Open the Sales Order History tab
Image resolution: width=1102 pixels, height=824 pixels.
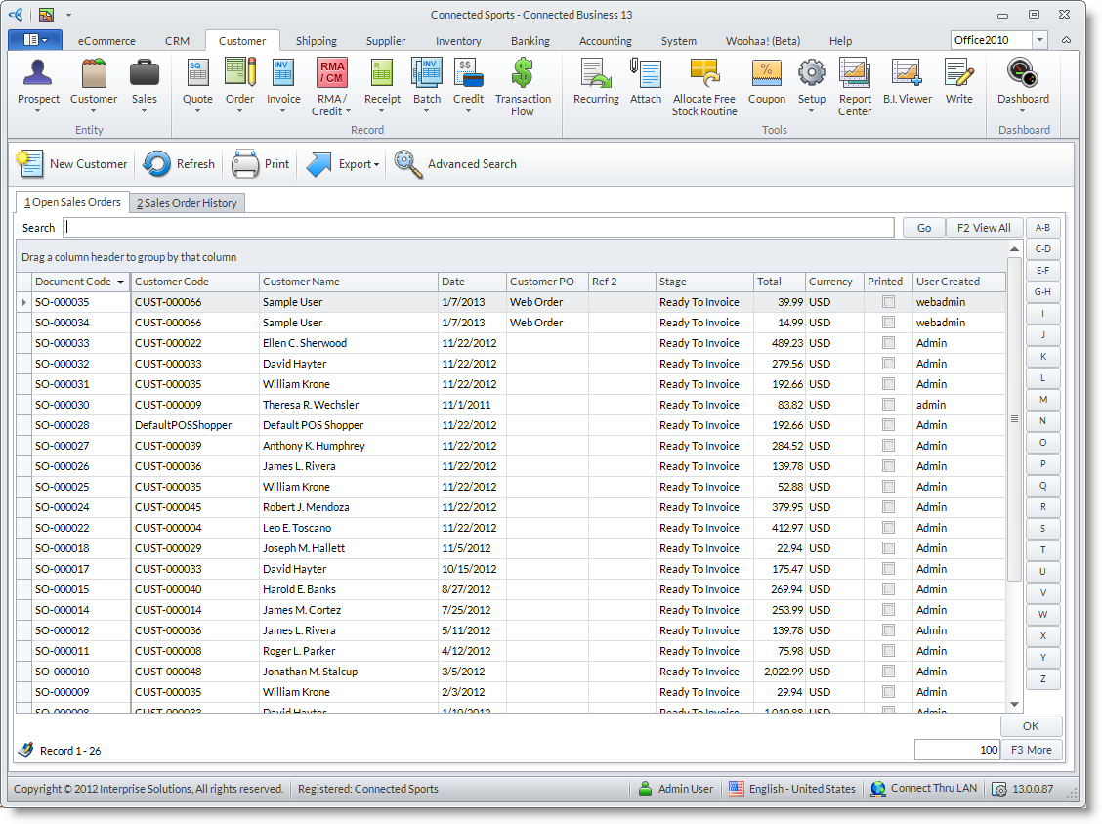pyautogui.click(x=187, y=203)
